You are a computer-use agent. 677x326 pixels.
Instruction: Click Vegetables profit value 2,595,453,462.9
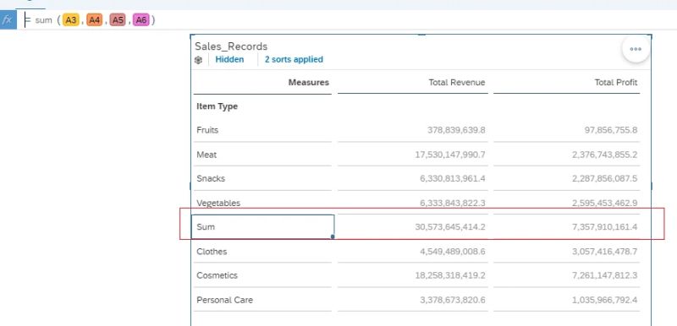tap(605, 203)
